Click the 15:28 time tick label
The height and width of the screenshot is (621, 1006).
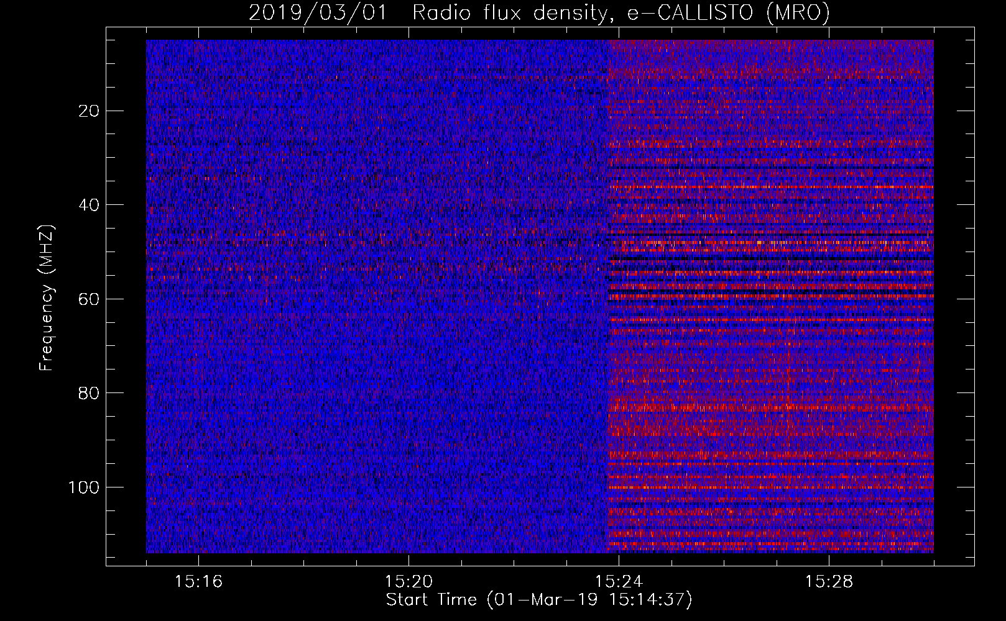829,582
